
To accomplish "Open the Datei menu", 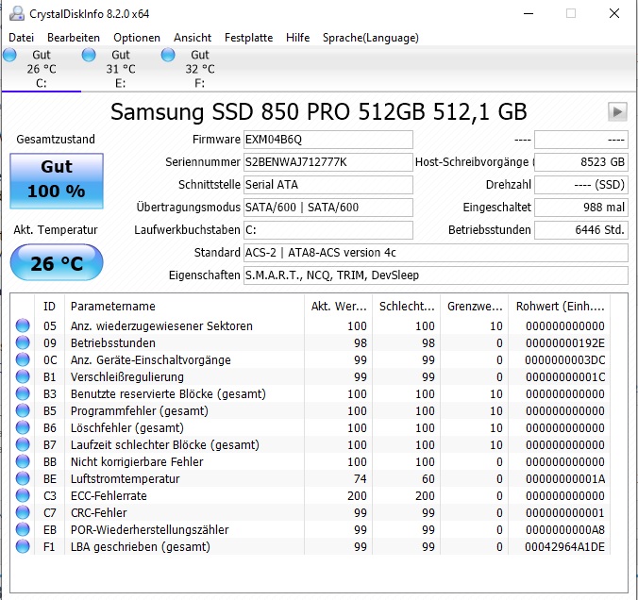I will tap(21, 38).
